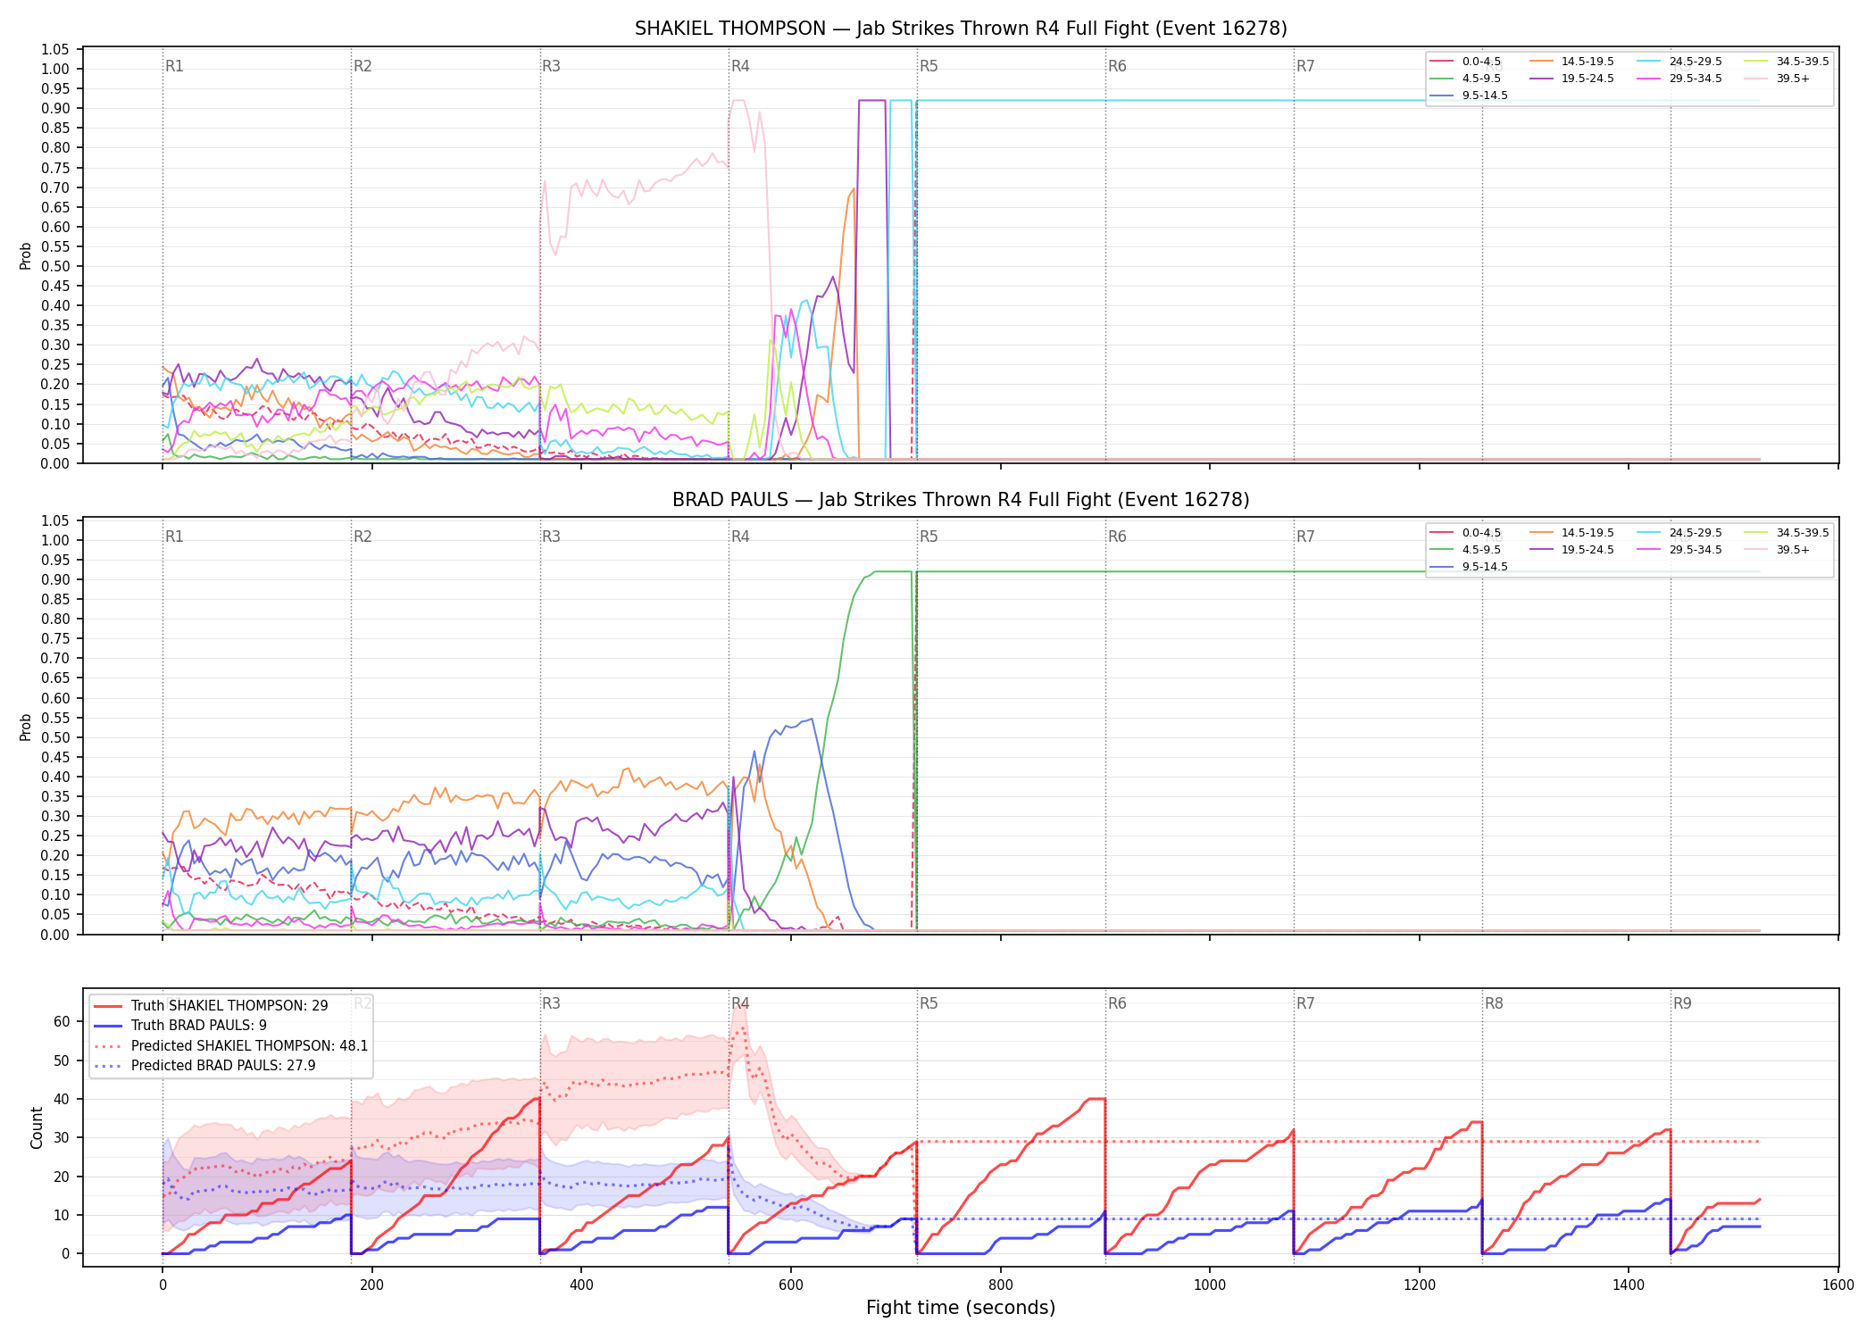Click the R9 round marker on count chart
This screenshot has width=1875, height=1339.
pos(1682,1003)
